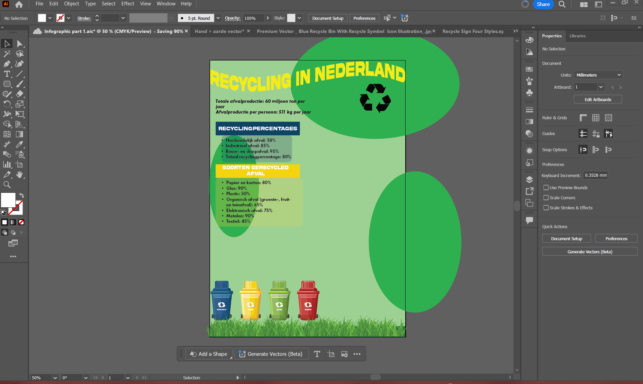Choose the Type tool
Screen dimensions: 643x384
click(7, 74)
